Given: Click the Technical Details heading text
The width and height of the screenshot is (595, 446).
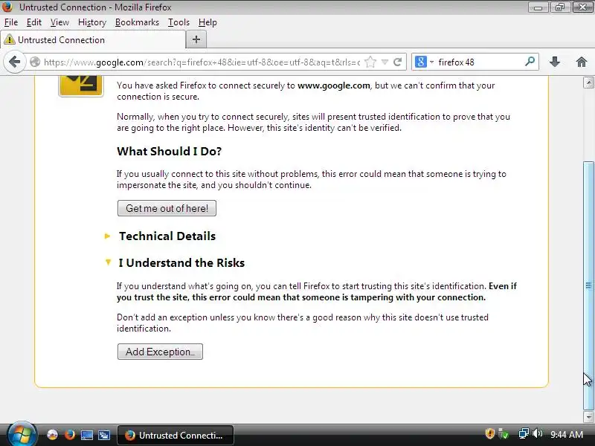Looking at the screenshot, I should tap(167, 236).
